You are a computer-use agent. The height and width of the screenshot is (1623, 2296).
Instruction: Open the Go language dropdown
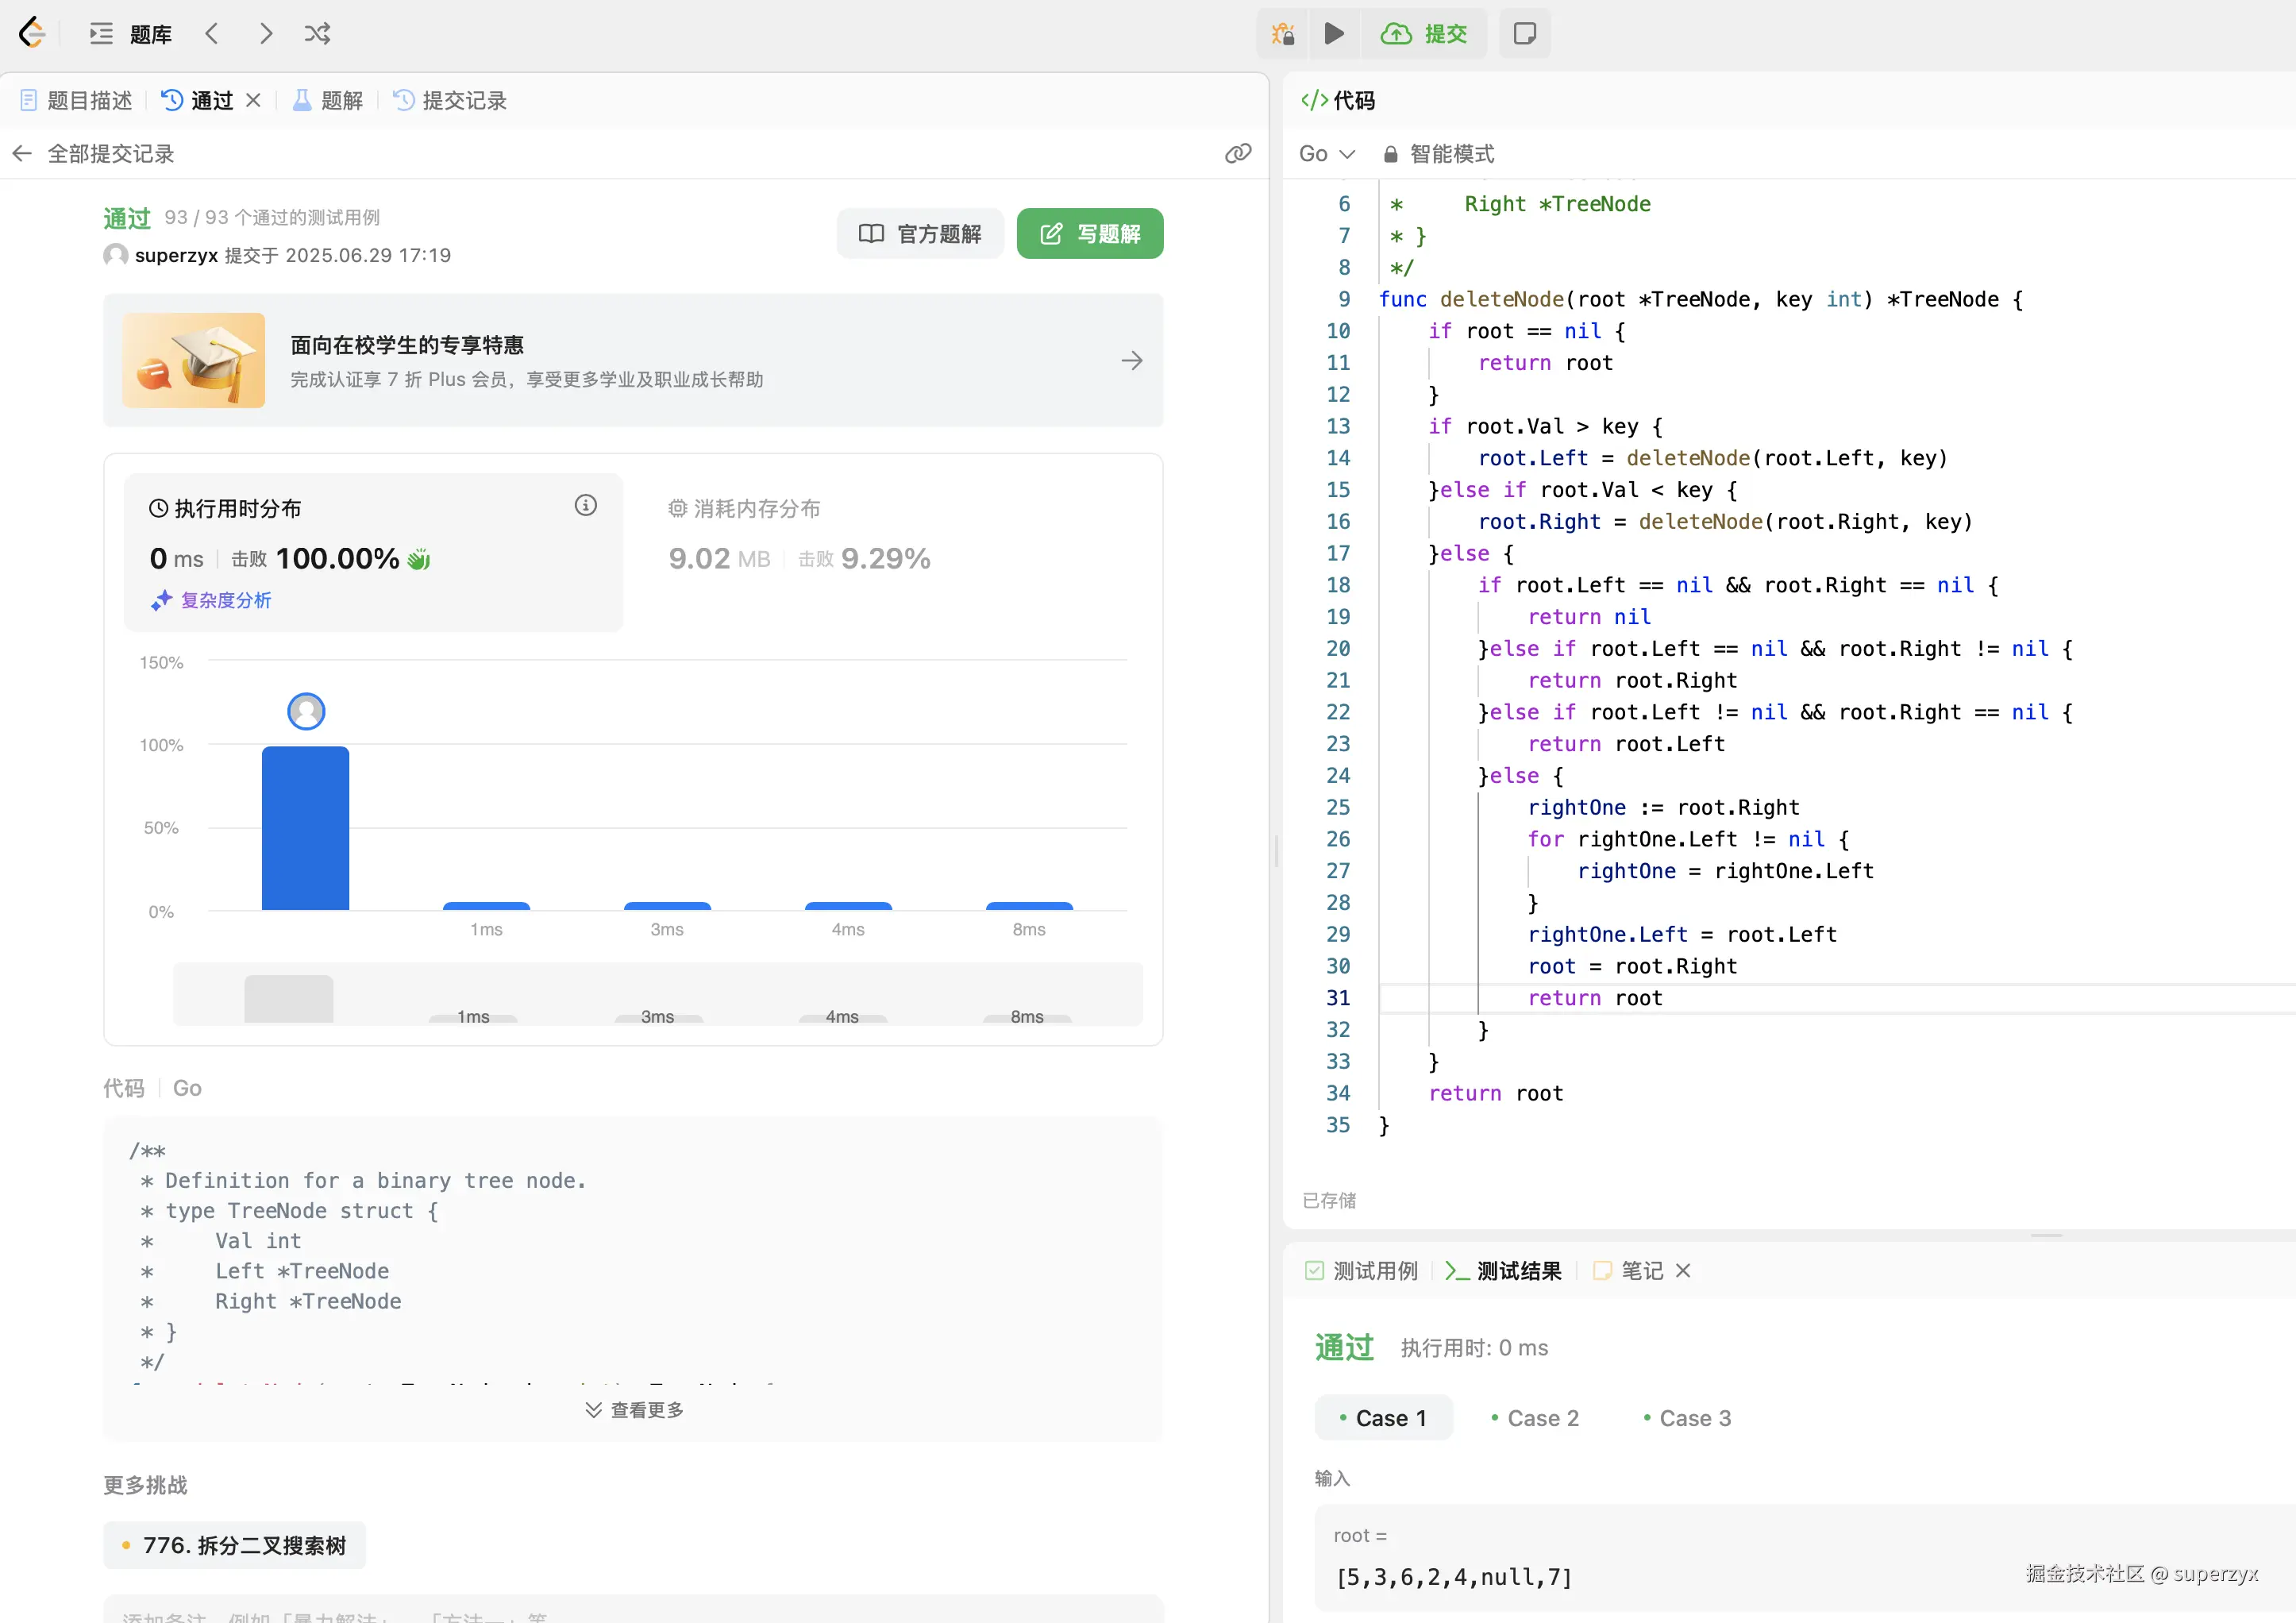pos(1327,154)
